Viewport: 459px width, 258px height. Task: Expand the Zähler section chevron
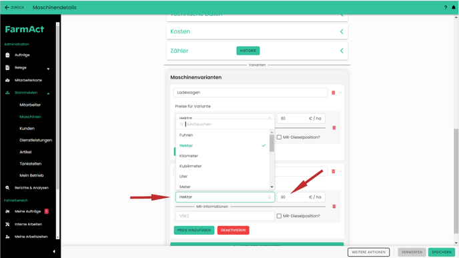pyautogui.click(x=342, y=51)
